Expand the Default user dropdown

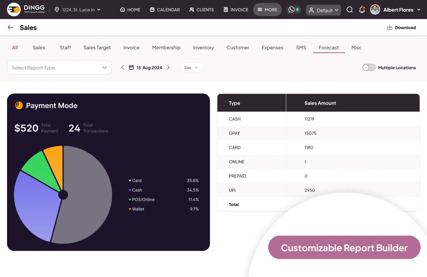pyautogui.click(x=323, y=10)
